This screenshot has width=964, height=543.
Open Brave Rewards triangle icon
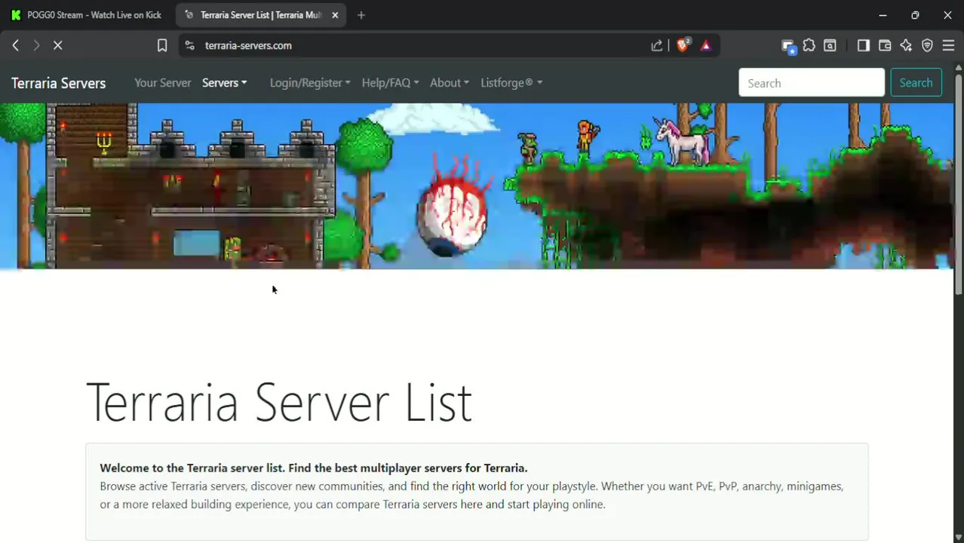coord(706,45)
